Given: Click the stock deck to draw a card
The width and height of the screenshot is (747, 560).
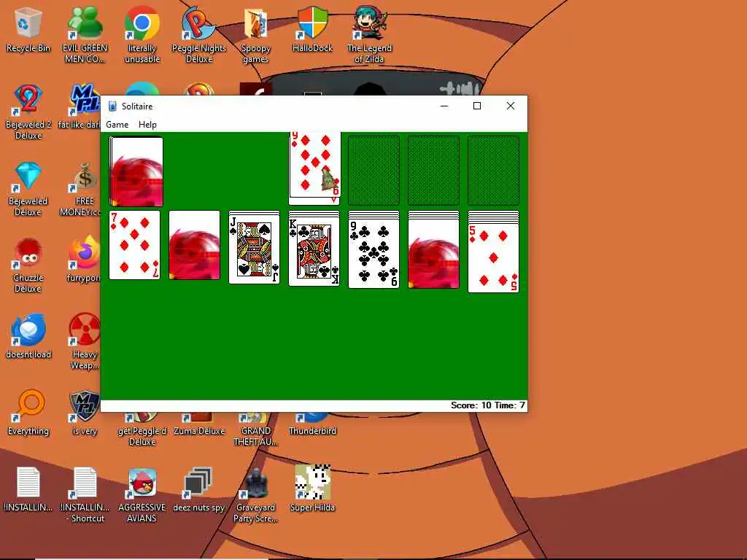Looking at the screenshot, I should [x=136, y=171].
